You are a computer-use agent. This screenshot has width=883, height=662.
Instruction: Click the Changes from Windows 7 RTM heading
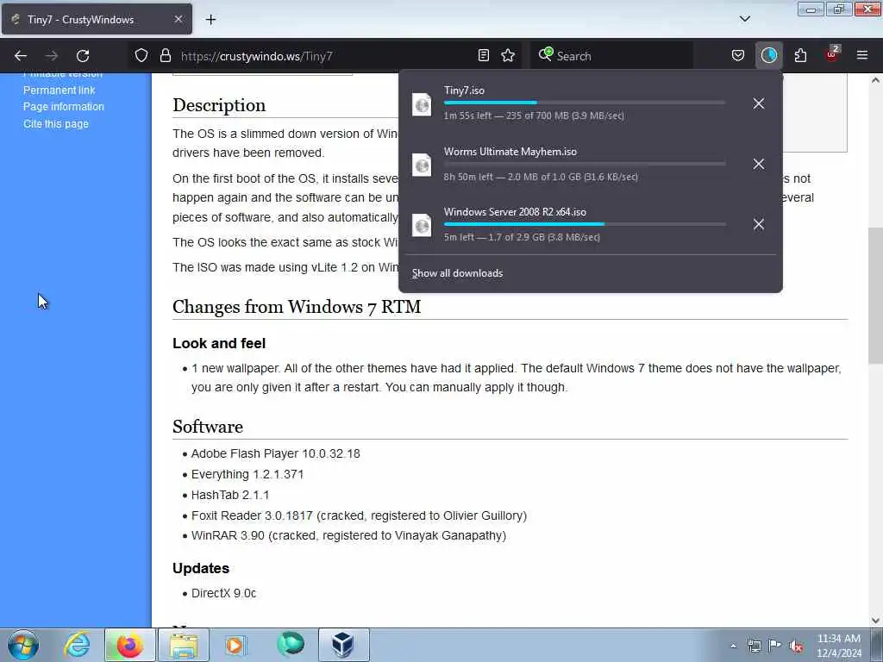[x=297, y=307]
